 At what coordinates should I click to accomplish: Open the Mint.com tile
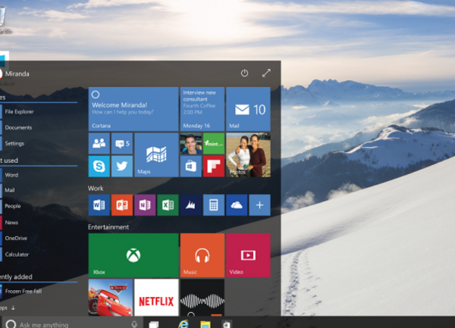(x=214, y=143)
